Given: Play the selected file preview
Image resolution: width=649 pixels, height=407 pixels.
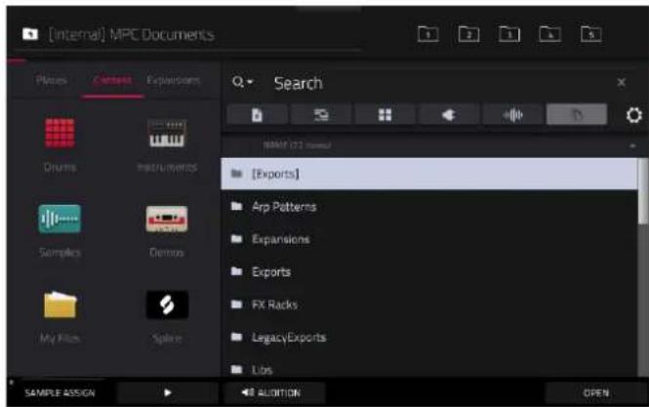Looking at the screenshot, I should 167,392.
